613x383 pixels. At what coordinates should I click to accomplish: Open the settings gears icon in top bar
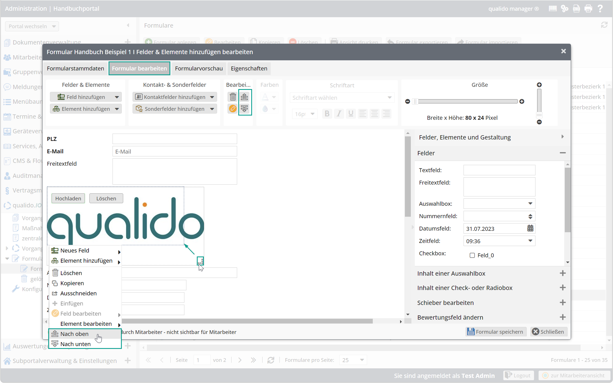tap(565, 8)
